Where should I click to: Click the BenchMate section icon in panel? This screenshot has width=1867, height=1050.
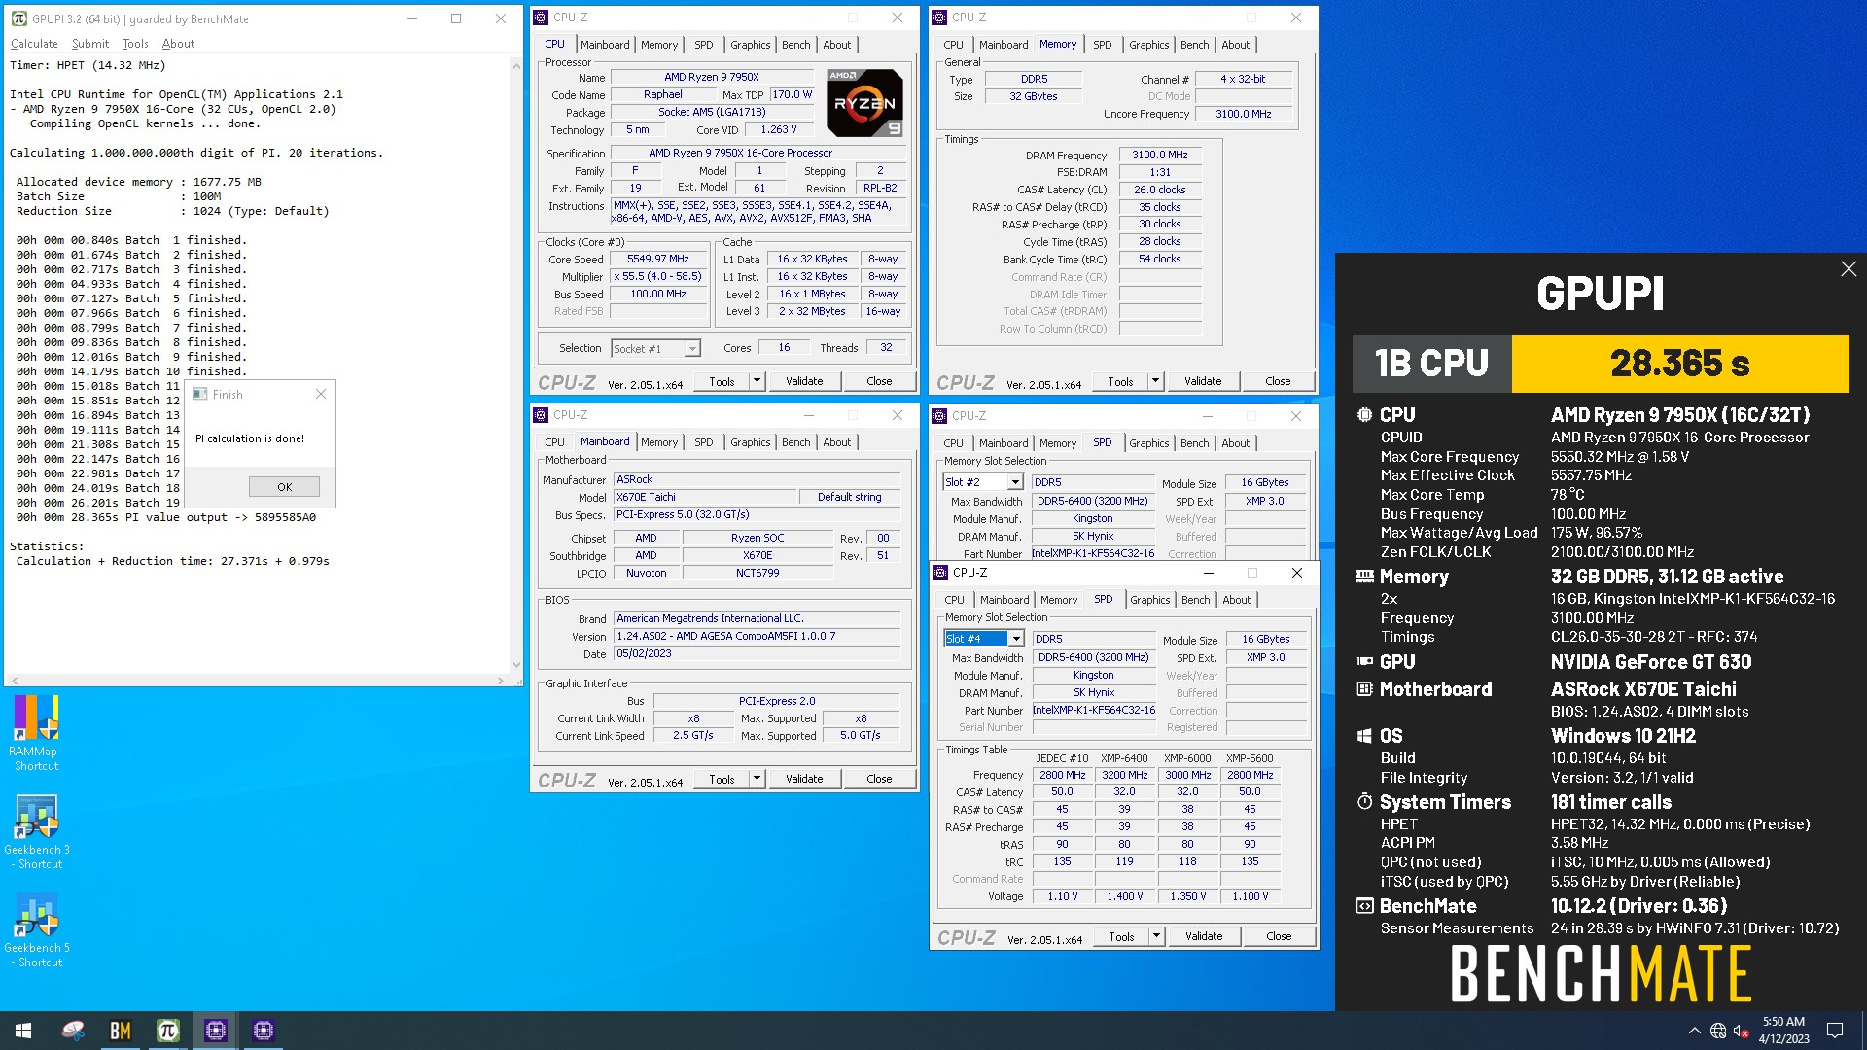[1364, 906]
